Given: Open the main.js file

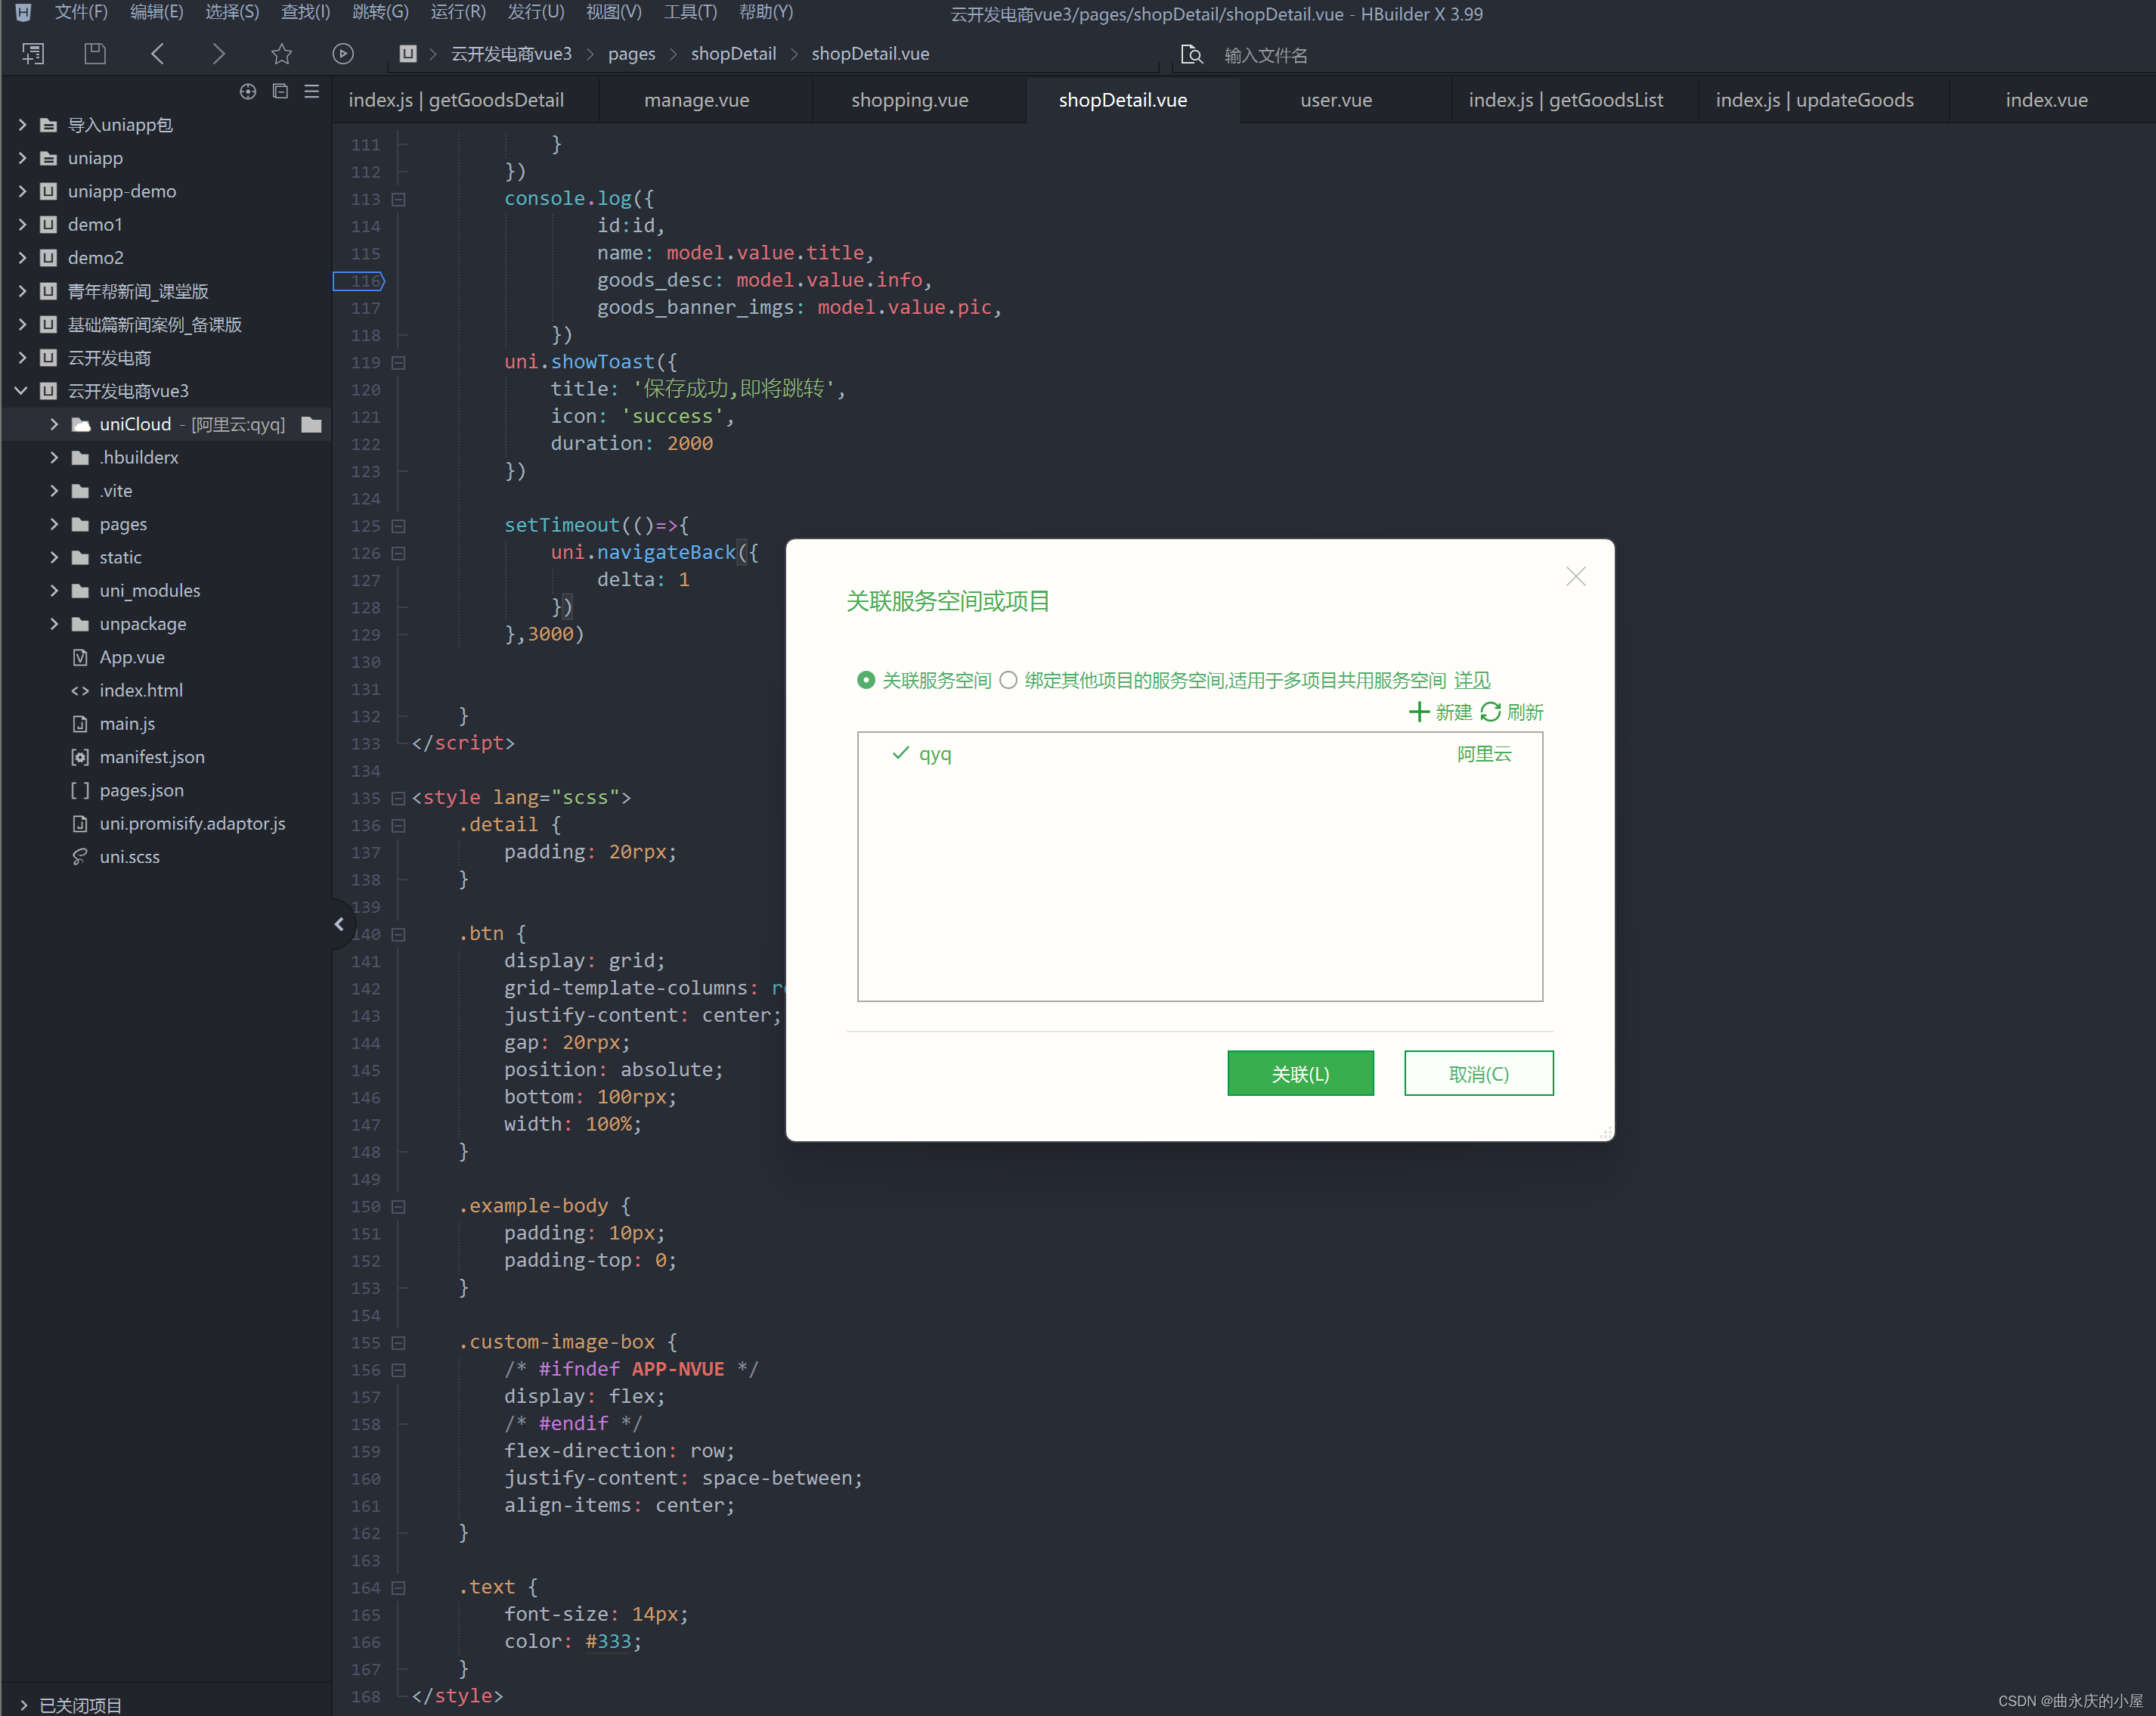Looking at the screenshot, I should pos(127,724).
